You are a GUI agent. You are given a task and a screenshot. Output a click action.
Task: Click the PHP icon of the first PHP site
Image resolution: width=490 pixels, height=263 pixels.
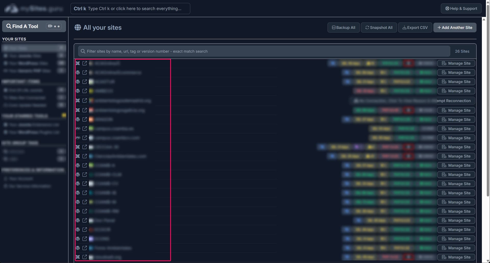point(78,129)
